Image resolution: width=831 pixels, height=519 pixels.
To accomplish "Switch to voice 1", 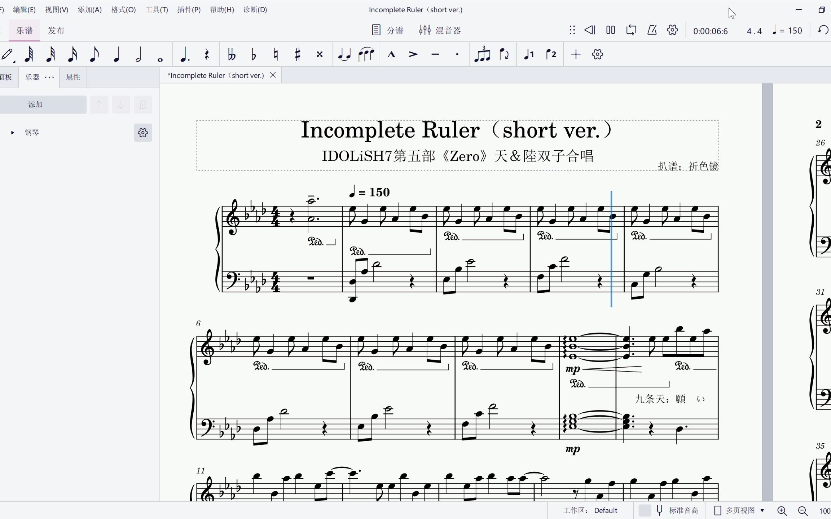I will [x=529, y=54].
